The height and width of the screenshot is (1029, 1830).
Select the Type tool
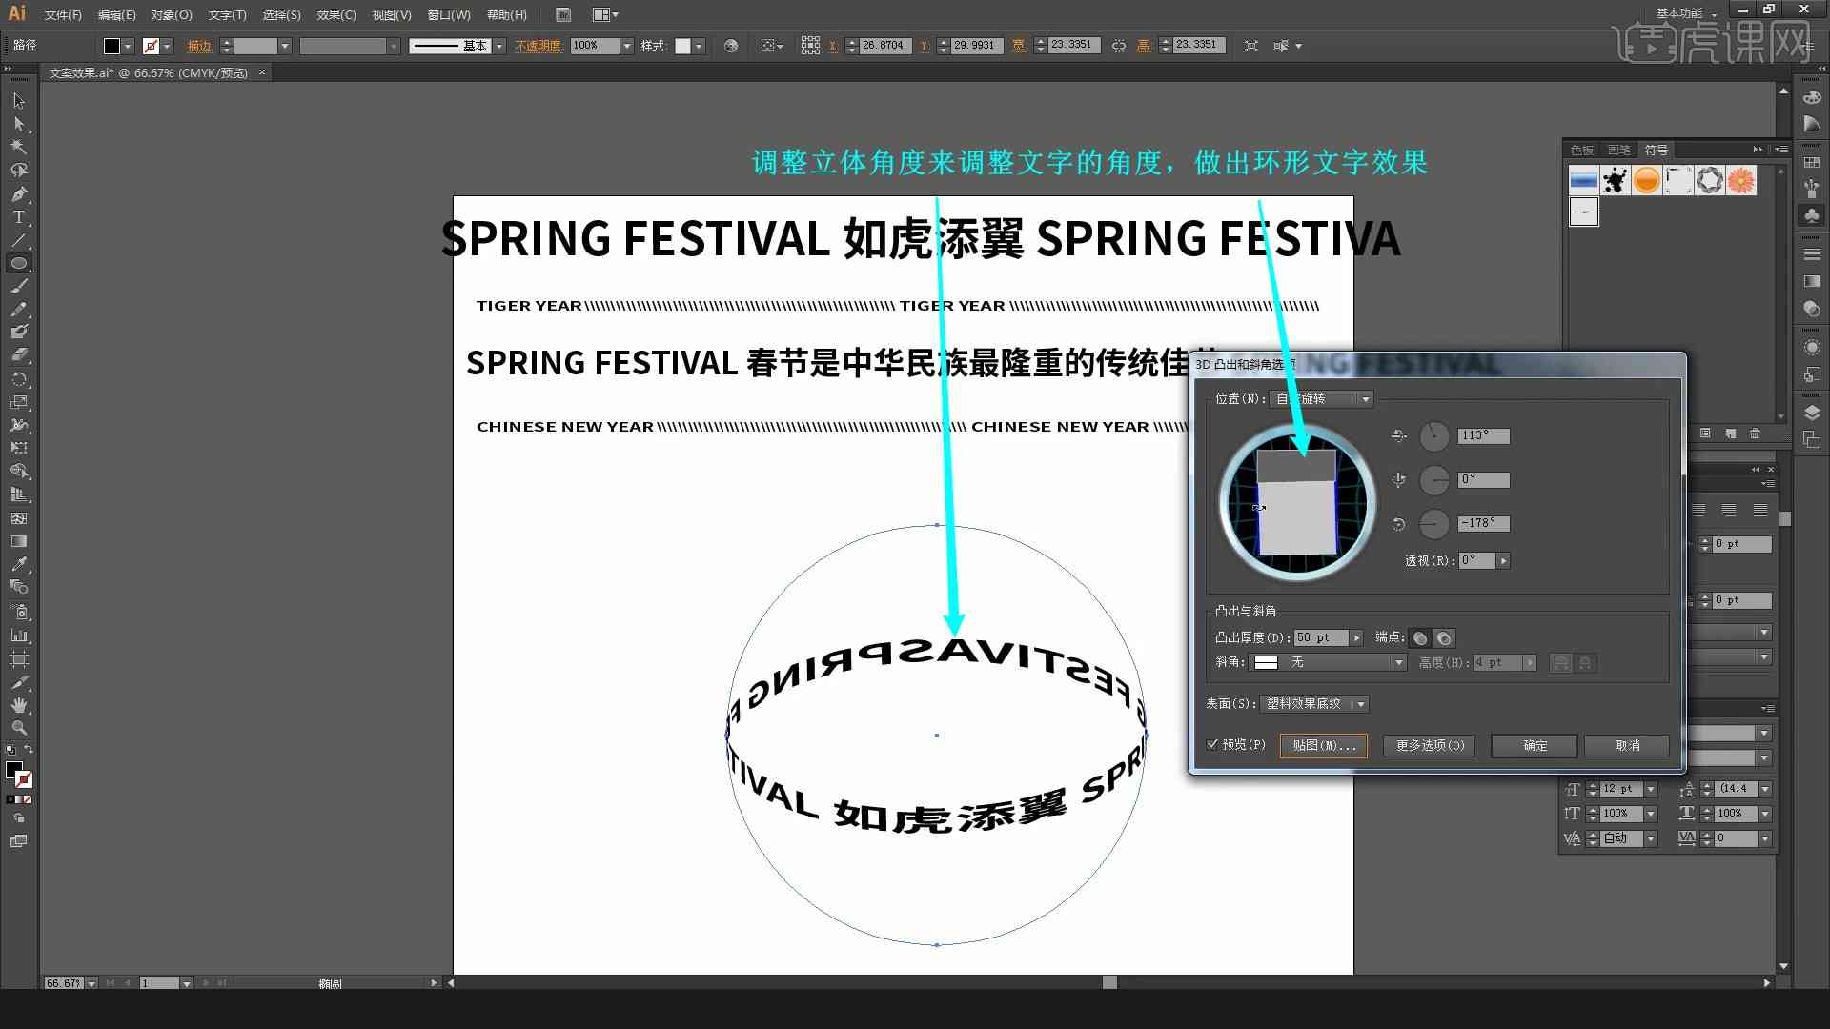[17, 217]
